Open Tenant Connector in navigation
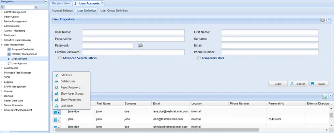 click(x=14, y=106)
